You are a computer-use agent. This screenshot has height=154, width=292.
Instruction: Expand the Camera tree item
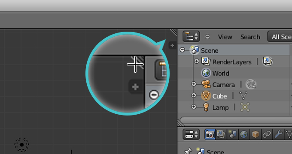194,84
